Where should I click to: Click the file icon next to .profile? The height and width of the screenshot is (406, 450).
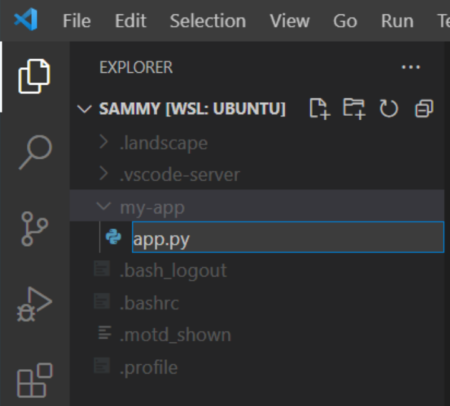click(x=102, y=366)
